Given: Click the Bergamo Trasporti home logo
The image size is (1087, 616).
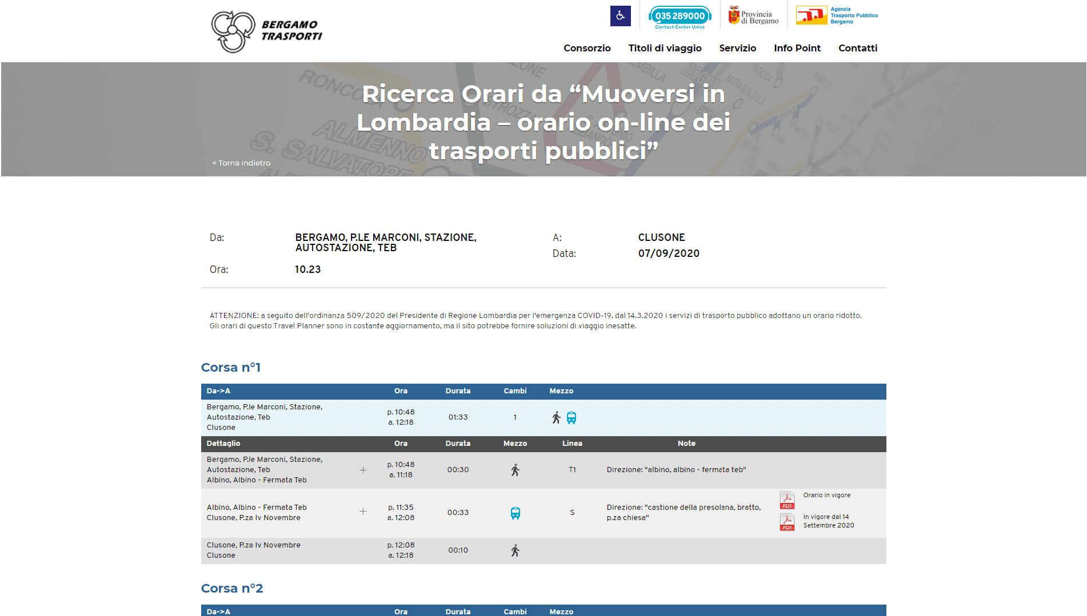Looking at the screenshot, I should 266,31.
